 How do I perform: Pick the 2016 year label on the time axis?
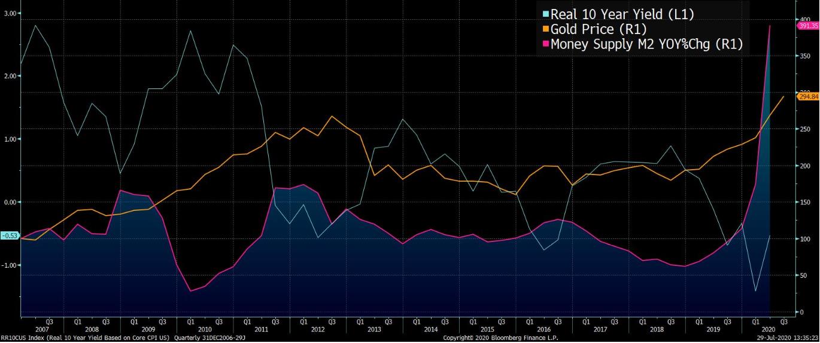pos(544,329)
